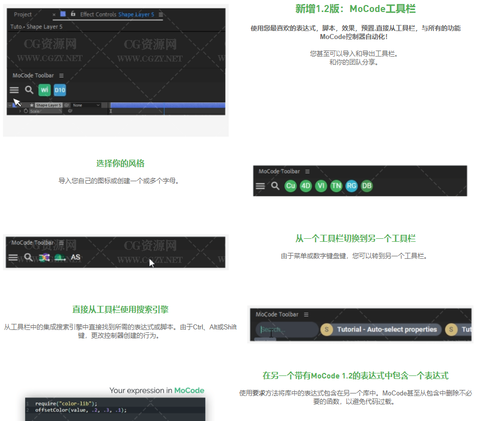Click the TN circle icon
This screenshot has height=421, width=477.
pos(336,186)
